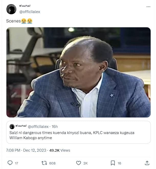Screen dimensions: 156x169
Task: Click the share upload icon
Action: pyautogui.click(x=147, y=163)
